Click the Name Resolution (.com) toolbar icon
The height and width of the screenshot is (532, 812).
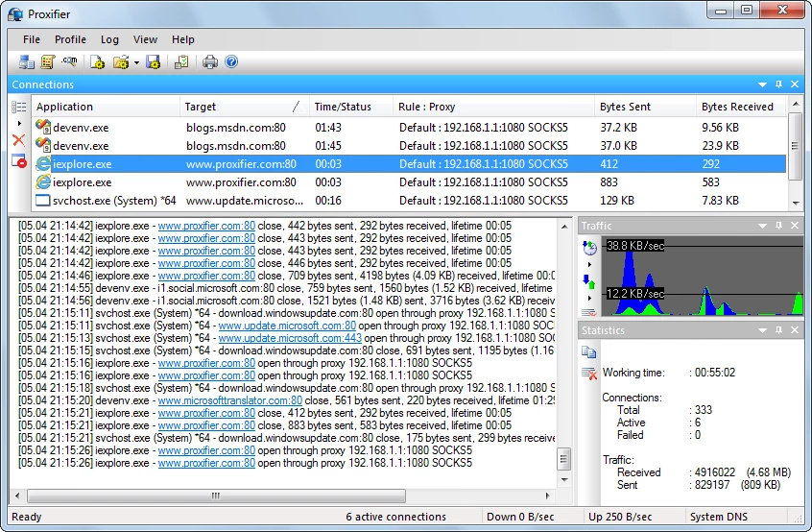coord(70,62)
